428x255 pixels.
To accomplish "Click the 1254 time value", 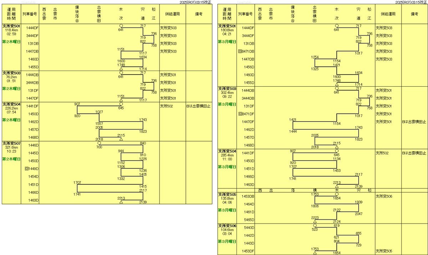I will 315,57.
